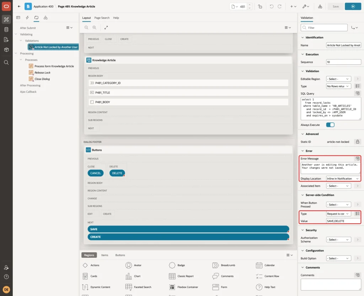Open the DE user account avatar
Viewport: 364px width, 296px height.
click(x=6, y=290)
